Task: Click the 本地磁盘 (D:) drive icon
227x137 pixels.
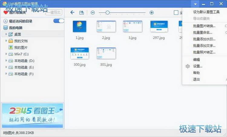Action: pos(11,61)
